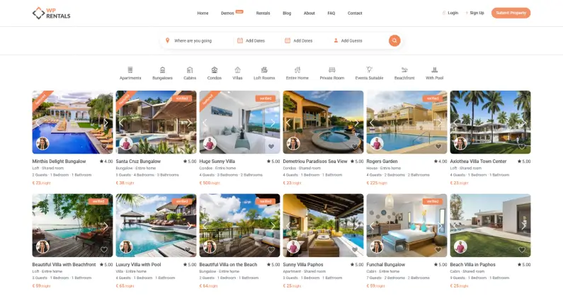Screen dimensions: 563x301
Task: Favorite Funchal Bungalow with heart icon
Action: [x=438, y=249]
